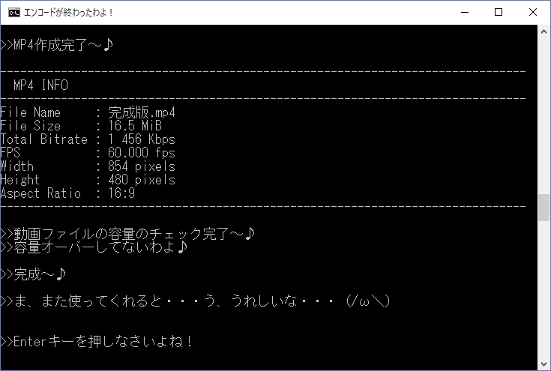Click the 完成版.mp4 file name value
551x371 pixels.
coord(142,112)
